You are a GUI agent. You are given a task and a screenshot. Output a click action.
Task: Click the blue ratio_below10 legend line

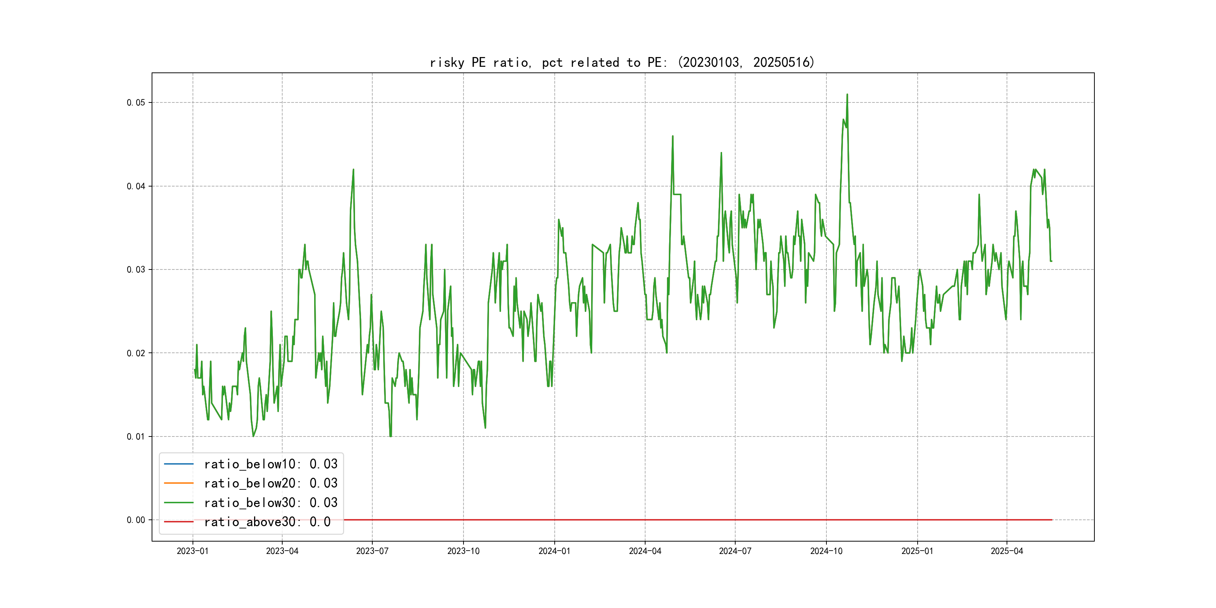[178, 464]
